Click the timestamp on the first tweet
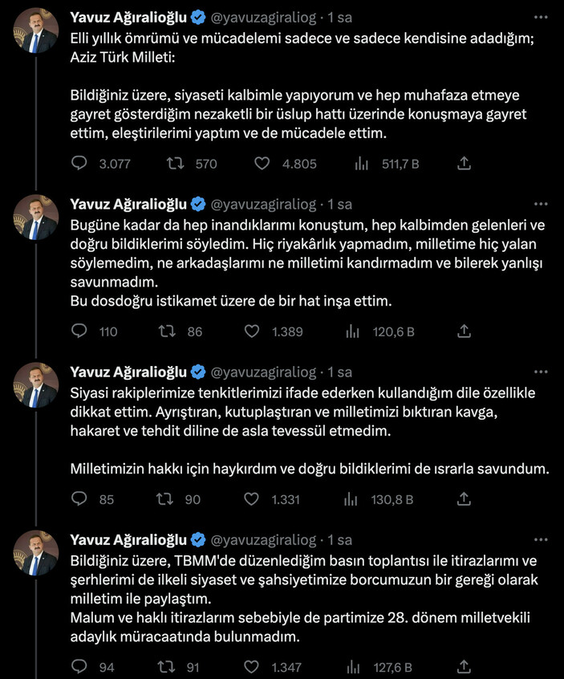Screen dimensions: 564x679 click(336, 16)
